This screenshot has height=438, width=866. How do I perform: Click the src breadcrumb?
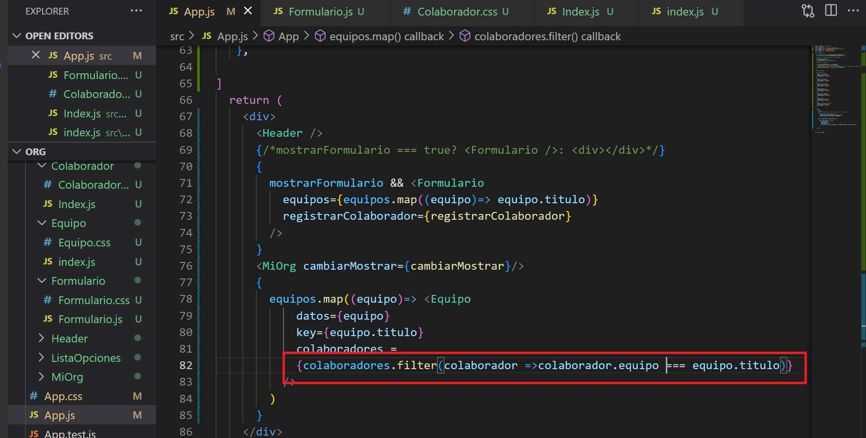[177, 36]
